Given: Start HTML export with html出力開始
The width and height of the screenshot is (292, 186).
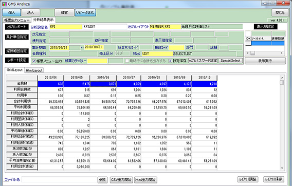Looking at the screenshot, I should (x=146, y=180).
